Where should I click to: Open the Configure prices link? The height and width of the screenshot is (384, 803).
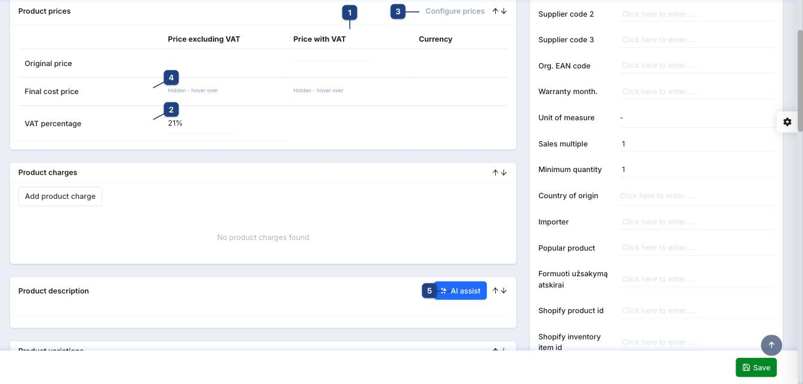tap(455, 11)
